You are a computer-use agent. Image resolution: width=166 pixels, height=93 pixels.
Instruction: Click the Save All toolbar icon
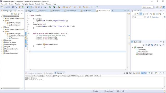(9, 7)
